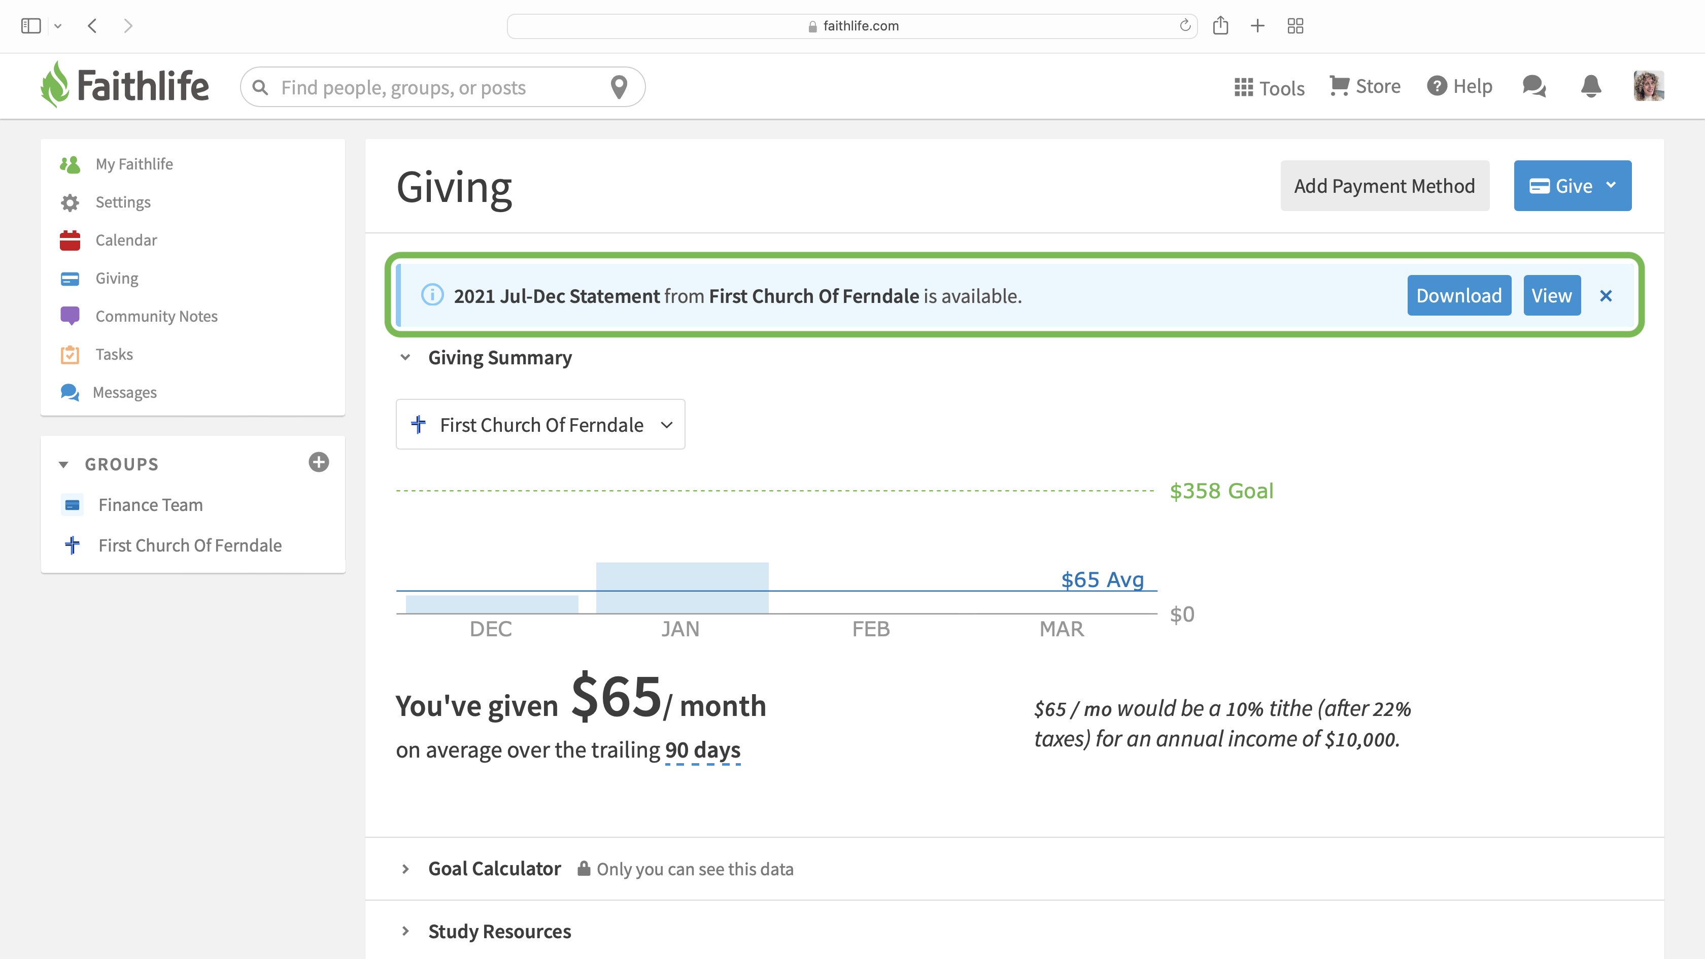The height and width of the screenshot is (959, 1705).
Task: Open the messages chat bubble icon
Action: pyautogui.click(x=1533, y=86)
